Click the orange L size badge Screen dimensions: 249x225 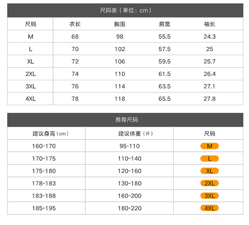pyautogui.click(x=209, y=159)
